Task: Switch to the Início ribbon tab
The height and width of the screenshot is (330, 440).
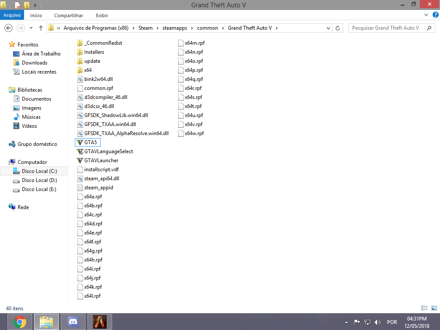Action: coord(36,15)
